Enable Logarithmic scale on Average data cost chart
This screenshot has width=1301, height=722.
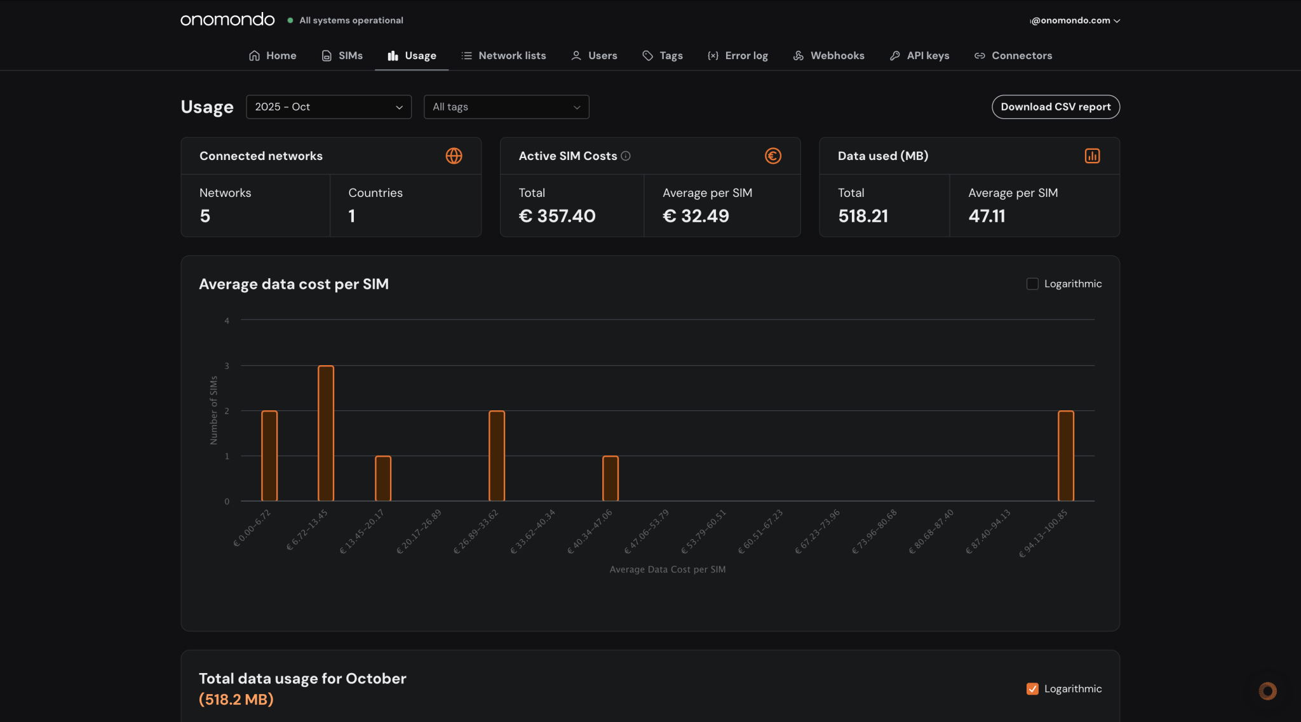(1032, 283)
